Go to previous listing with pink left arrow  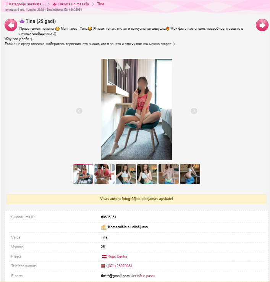point(11,25)
